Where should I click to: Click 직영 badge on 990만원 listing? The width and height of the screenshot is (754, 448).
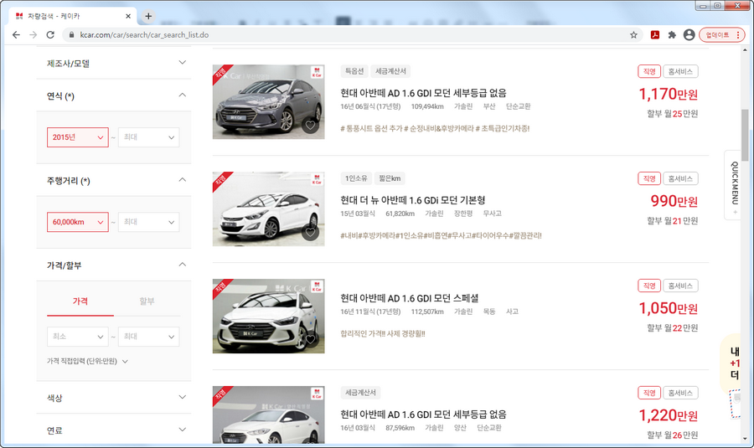(649, 178)
